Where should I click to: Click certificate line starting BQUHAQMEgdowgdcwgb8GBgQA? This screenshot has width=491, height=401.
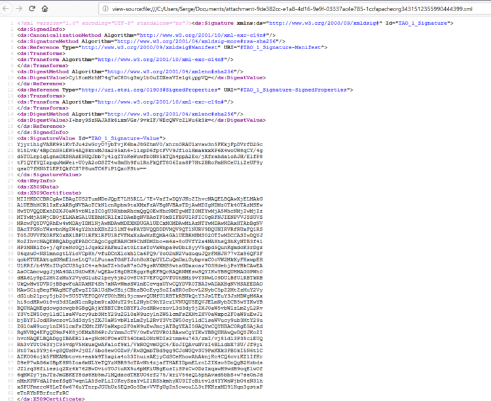click(x=139, y=308)
